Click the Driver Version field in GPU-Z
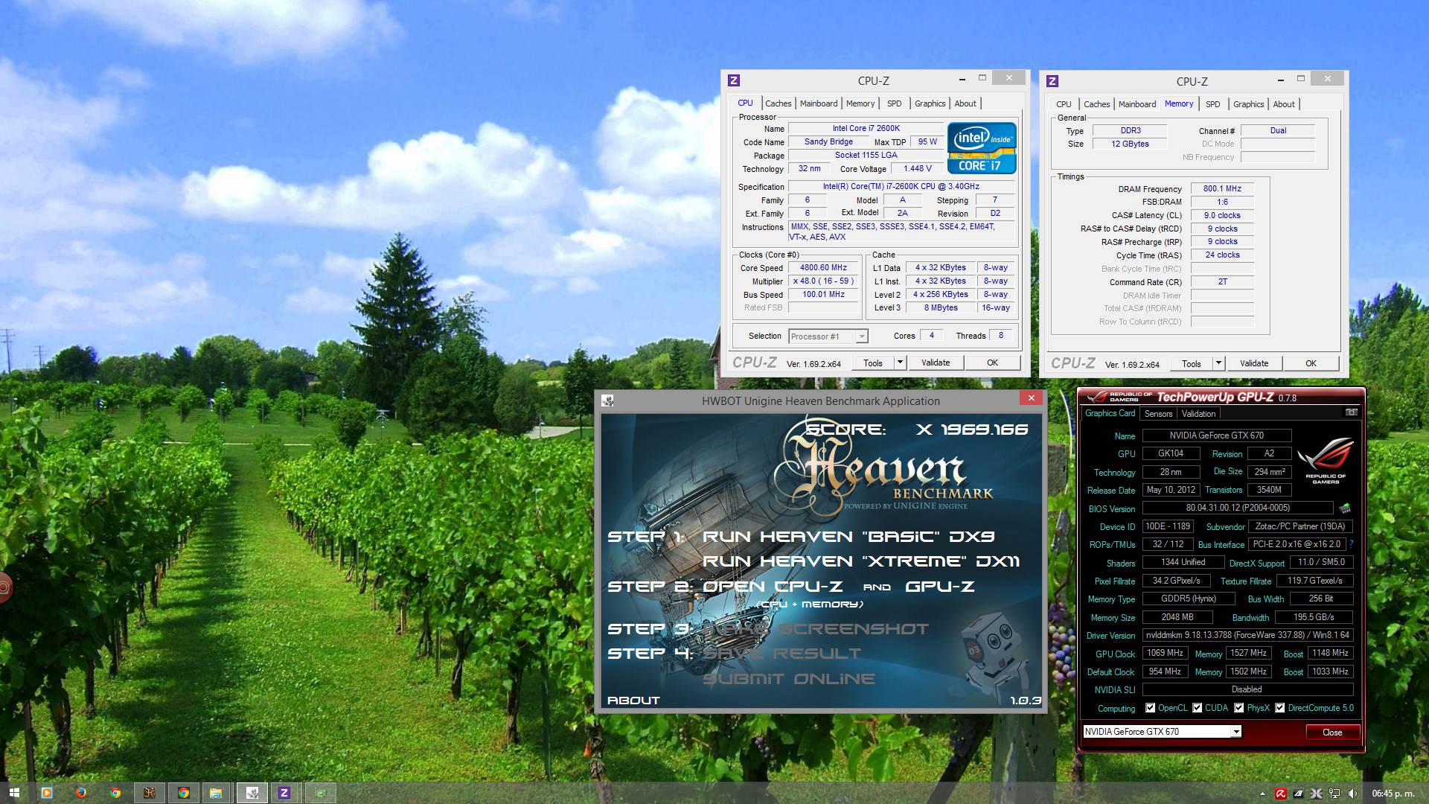The height and width of the screenshot is (804, 1429). click(x=1247, y=635)
